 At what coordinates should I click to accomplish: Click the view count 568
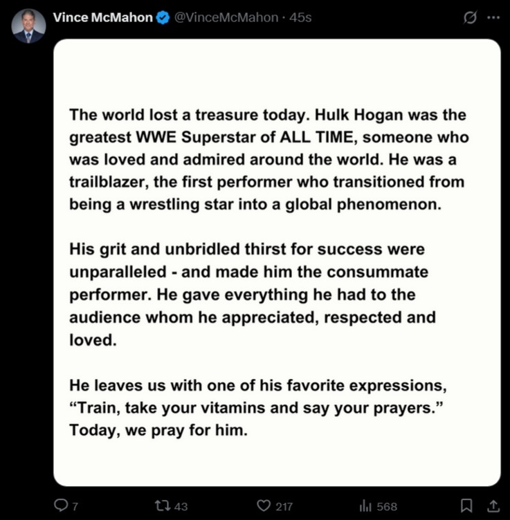tap(387, 506)
